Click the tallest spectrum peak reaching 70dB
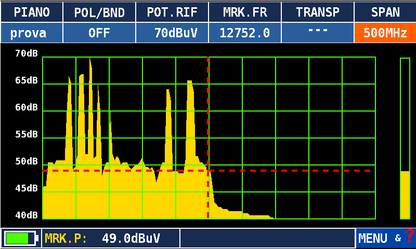Viewport: 416px width, 249px height. point(90,106)
